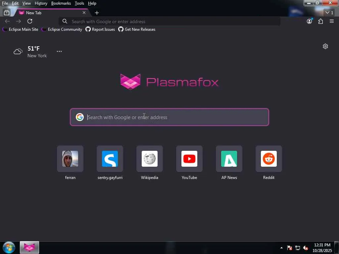Click the magnifier icon in the address bar

tap(65, 21)
